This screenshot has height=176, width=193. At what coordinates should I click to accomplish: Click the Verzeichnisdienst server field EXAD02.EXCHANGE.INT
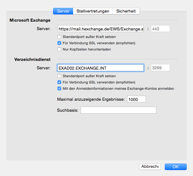[x=100, y=68]
